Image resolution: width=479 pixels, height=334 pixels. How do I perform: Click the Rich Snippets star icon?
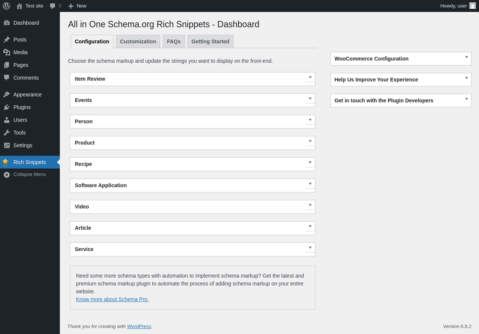tap(5, 162)
